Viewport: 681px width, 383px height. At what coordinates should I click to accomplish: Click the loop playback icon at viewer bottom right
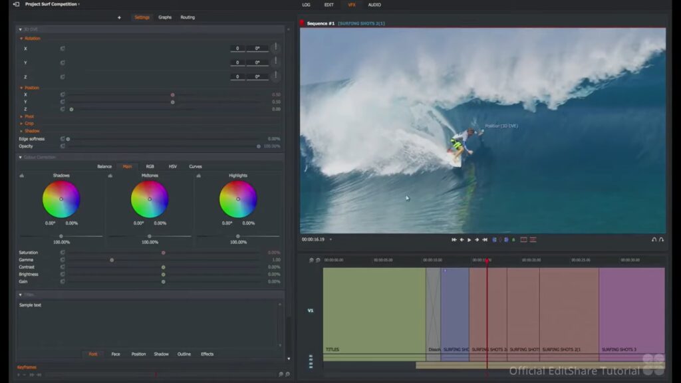tap(655, 239)
